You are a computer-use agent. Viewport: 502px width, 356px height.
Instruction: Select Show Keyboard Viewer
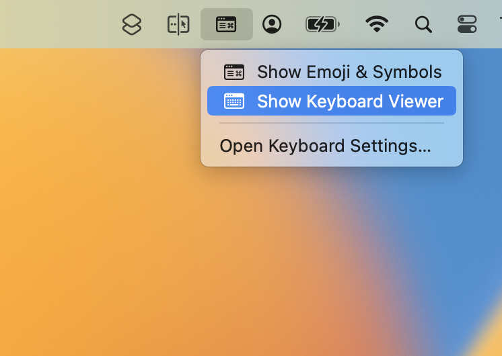pos(331,101)
